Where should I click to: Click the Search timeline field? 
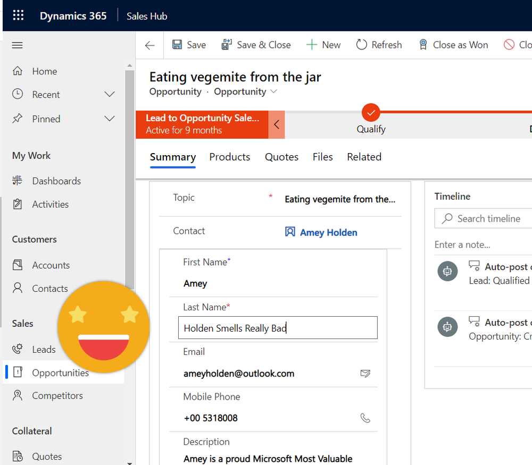tap(489, 218)
